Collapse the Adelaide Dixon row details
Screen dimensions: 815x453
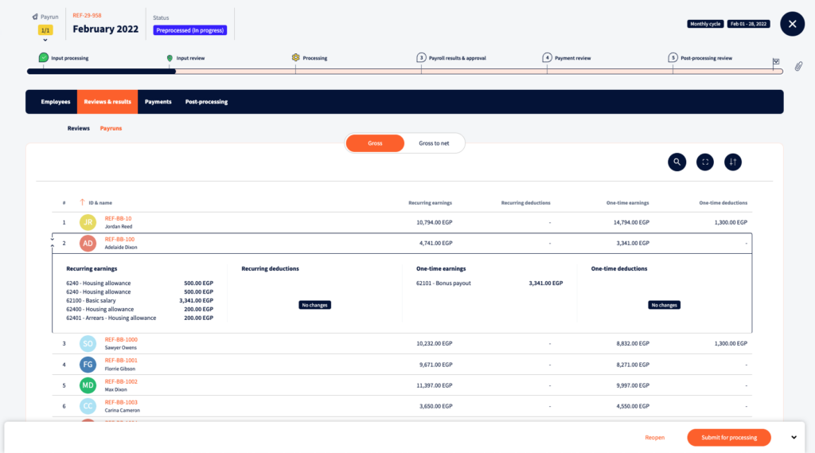coord(53,239)
